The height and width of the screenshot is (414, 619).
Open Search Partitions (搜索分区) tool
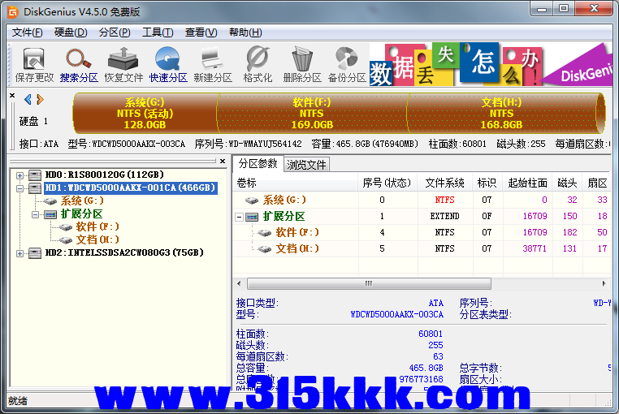coord(79,65)
